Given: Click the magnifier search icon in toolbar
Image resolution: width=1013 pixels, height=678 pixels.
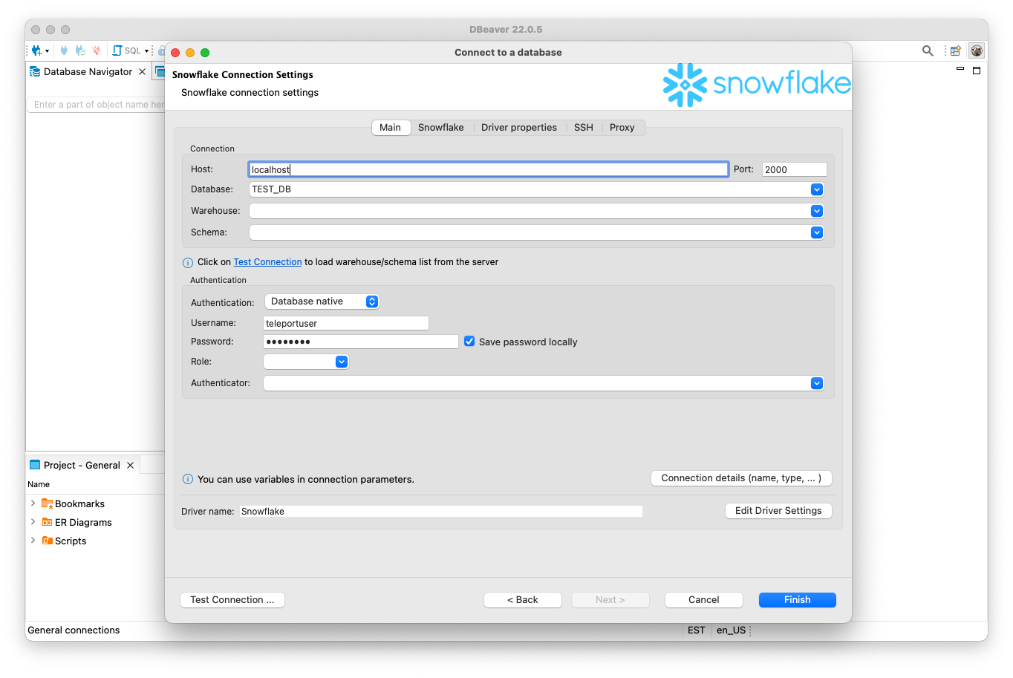Looking at the screenshot, I should (x=928, y=50).
